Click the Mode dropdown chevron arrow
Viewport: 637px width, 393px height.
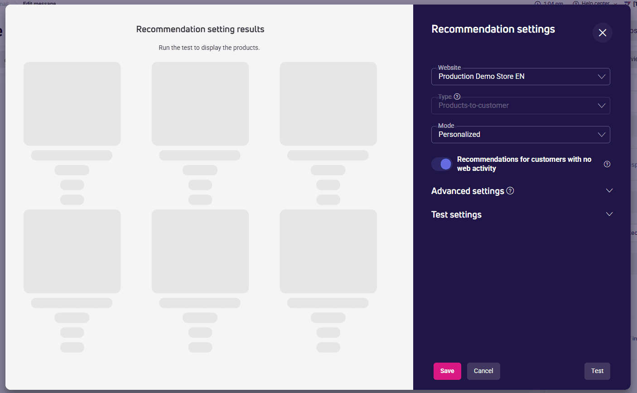pos(602,134)
